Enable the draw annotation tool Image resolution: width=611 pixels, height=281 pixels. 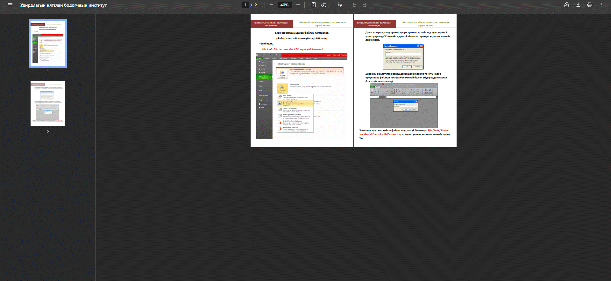tap(340, 5)
